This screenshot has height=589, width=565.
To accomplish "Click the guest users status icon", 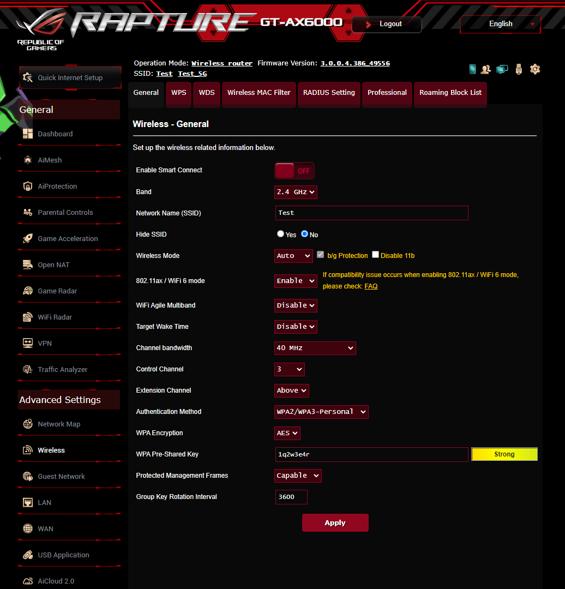I will click(486, 69).
